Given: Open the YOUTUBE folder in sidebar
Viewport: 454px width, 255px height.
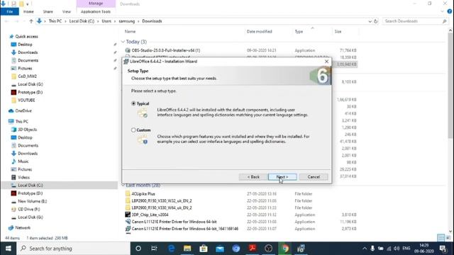Looking at the screenshot, I should [26, 100].
